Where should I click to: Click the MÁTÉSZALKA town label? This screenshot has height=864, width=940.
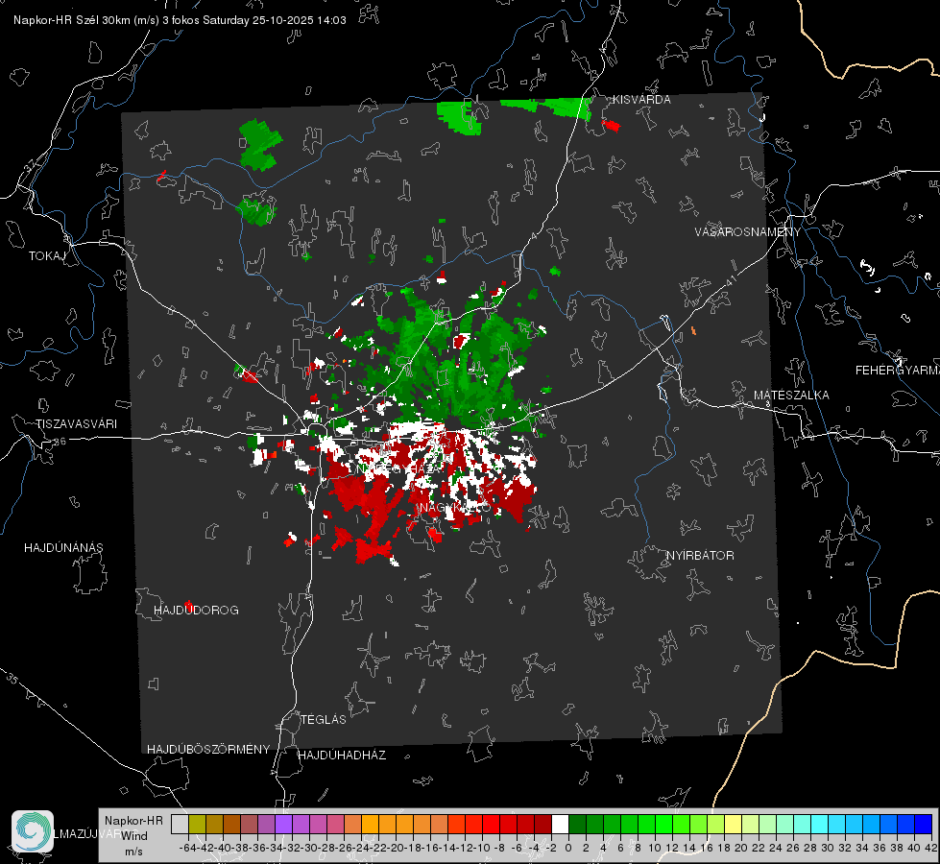(791, 396)
